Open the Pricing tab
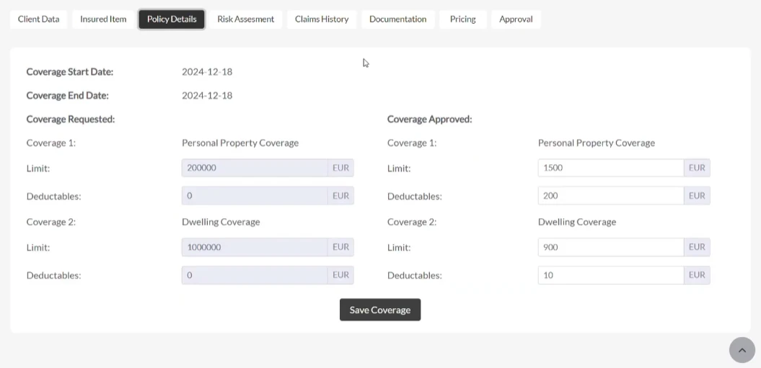Image resolution: width=761 pixels, height=368 pixels. coord(462,19)
